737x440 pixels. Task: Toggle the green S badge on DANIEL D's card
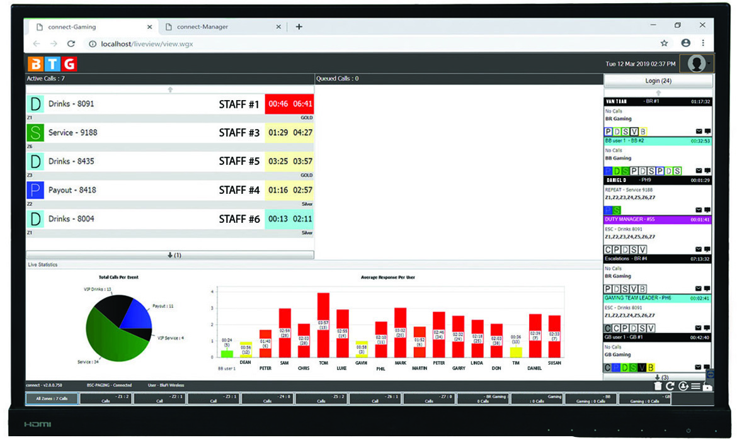pos(615,210)
